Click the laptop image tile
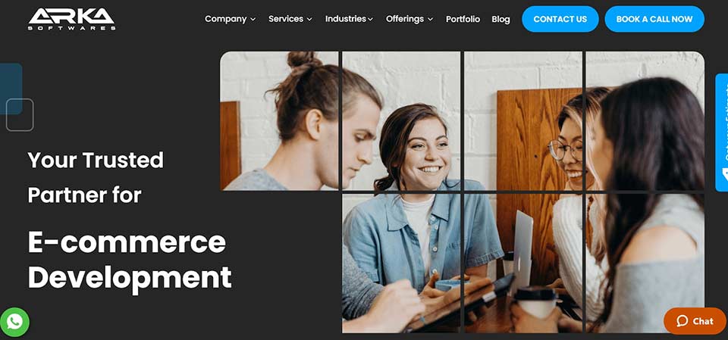The height and width of the screenshot is (340, 728). coord(522,263)
